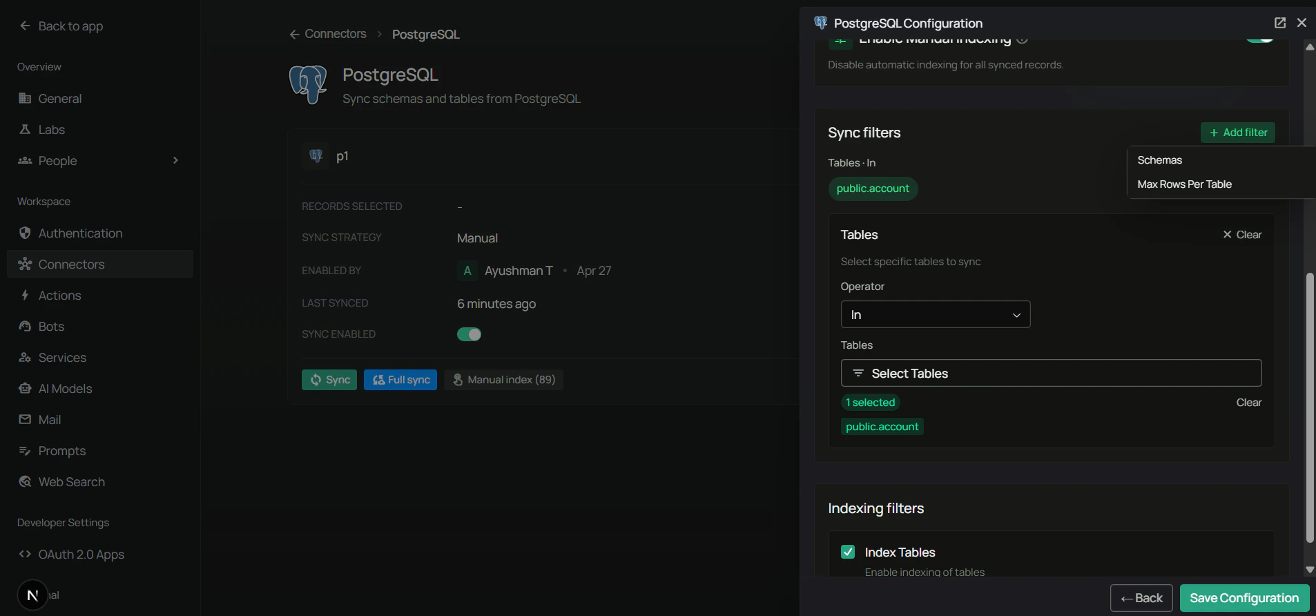
Task: Click the OAuth 2.0 Apps code icon
Action: click(x=25, y=554)
